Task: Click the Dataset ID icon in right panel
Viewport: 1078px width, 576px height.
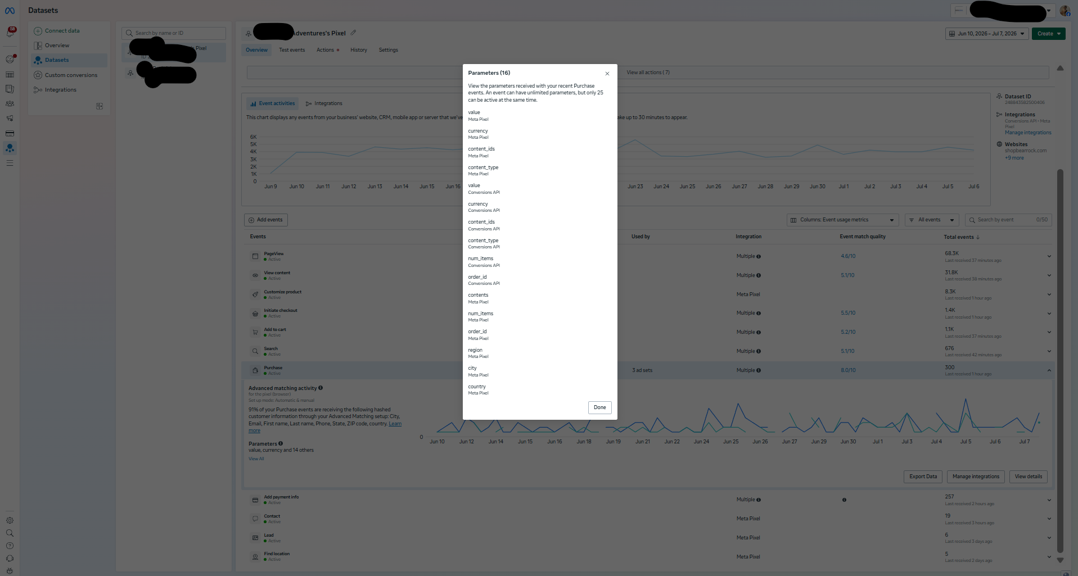Action: tap(999, 97)
